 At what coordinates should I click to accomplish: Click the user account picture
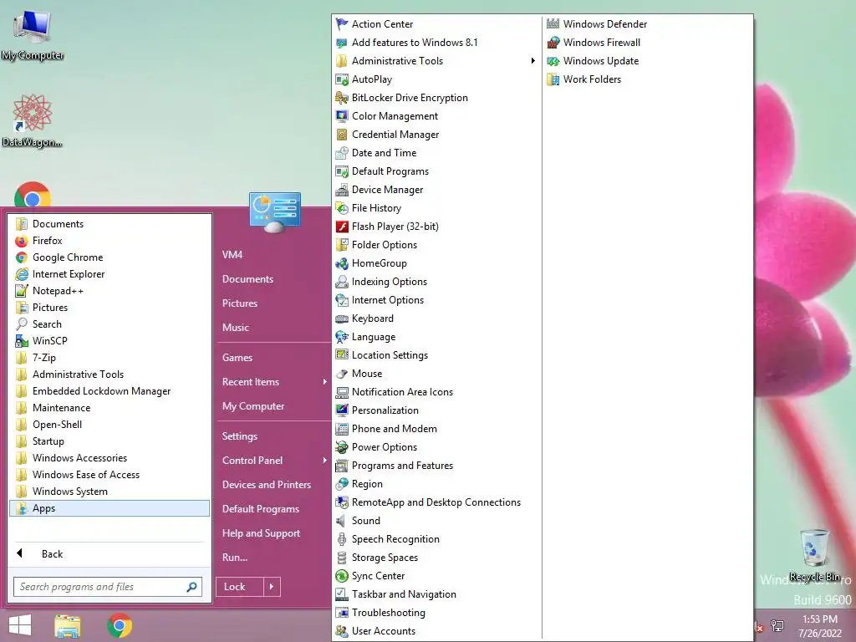pyautogui.click(x=275, y=211)
